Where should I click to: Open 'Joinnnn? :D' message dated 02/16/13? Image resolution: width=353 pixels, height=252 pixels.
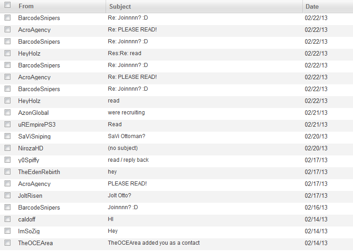pos(123,207)
